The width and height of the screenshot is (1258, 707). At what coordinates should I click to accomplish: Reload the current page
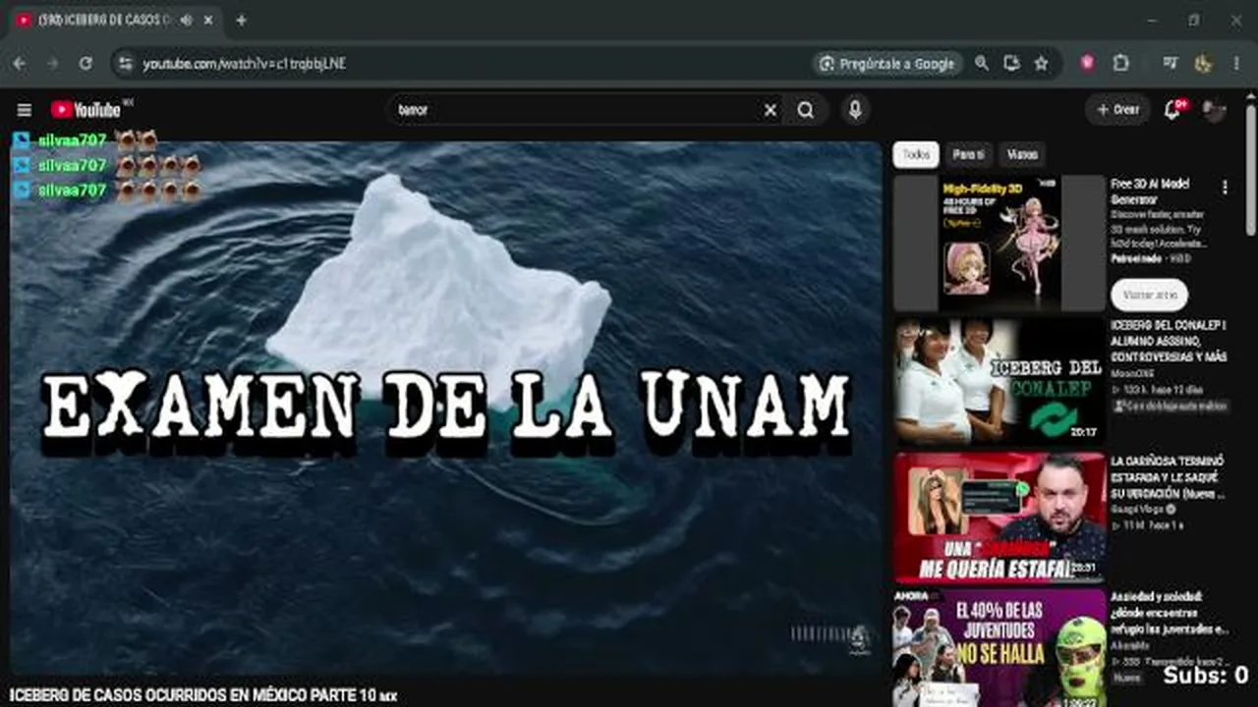pyautogui.click(x=86, y=63)
